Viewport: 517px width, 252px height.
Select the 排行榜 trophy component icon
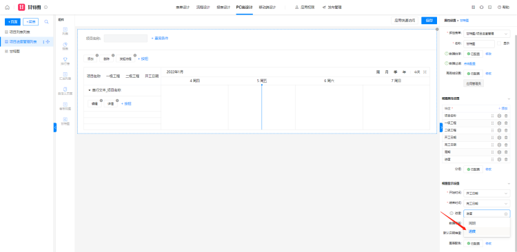(65, 59)
